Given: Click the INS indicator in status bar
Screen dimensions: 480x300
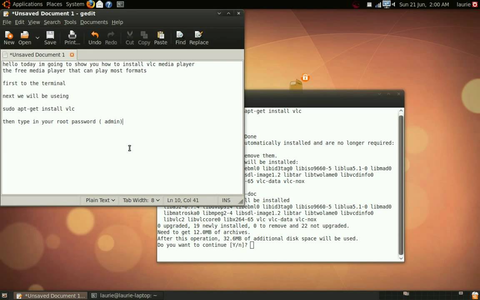Looking at the screenshot, I should pos(226,200).
